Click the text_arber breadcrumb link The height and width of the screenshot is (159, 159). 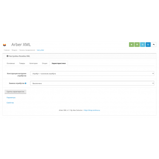41,50
